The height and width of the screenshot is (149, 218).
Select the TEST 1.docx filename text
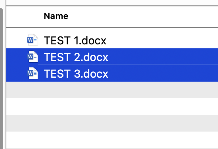pyautogui.click(x=75, y=40)
